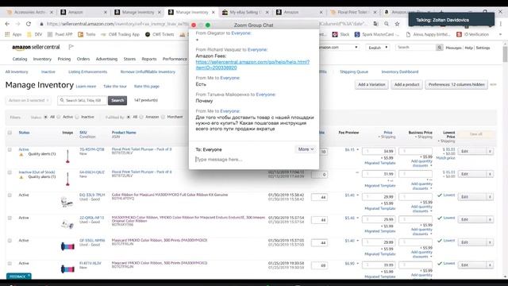Open the Shipping Queue link
The height and width of the screenshot is (286, 508).
click(354, 71)
